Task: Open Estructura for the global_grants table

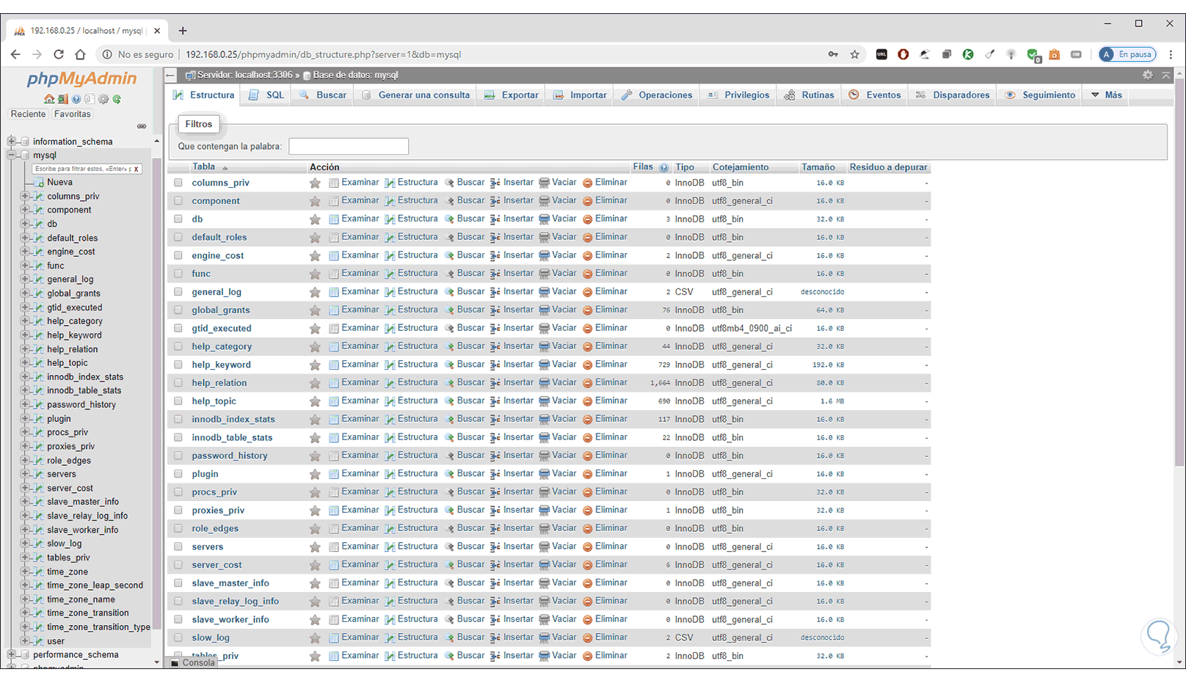Action: 412,310
